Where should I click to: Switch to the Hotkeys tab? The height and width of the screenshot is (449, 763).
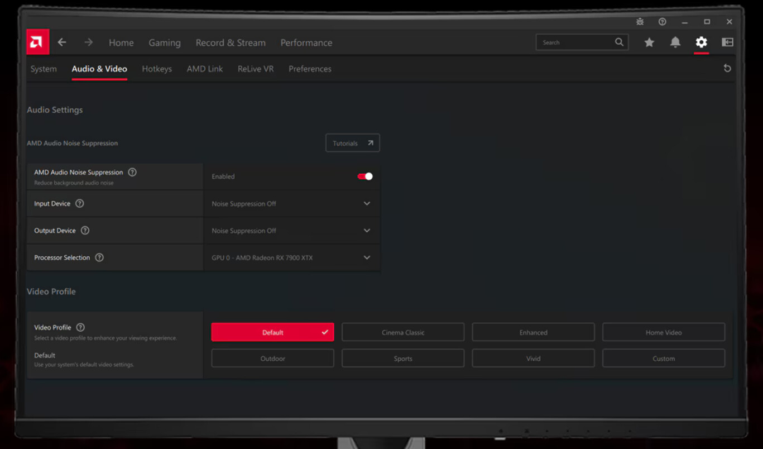[157, 69]
